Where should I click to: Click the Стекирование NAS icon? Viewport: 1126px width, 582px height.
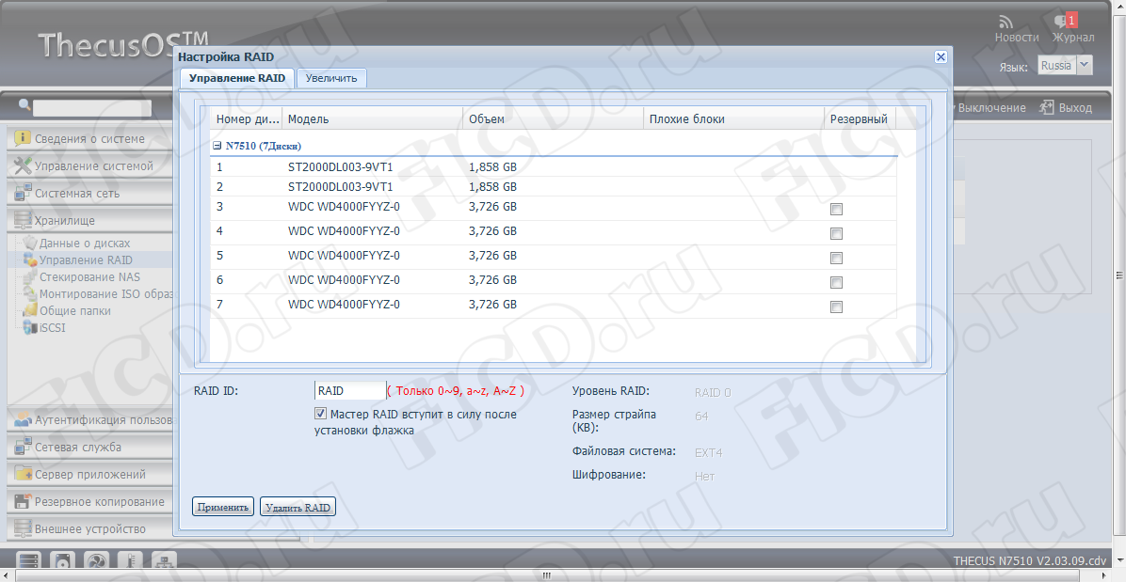[x=30, y=276]
